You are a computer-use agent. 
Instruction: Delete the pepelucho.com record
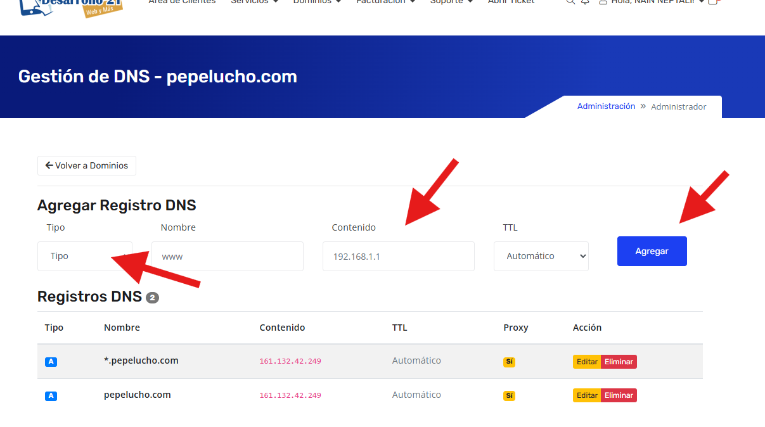click(619, 395)
